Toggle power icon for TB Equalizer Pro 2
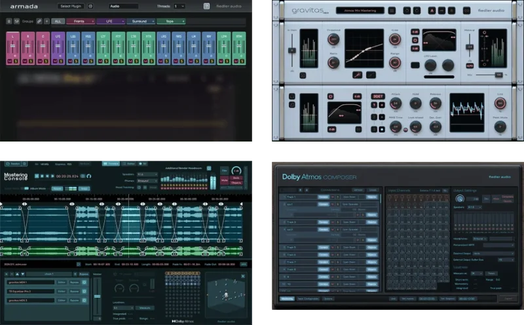Image resolution: width=524 pixels, height=325 pixels. pyautogui.click(x=84, y=291)
